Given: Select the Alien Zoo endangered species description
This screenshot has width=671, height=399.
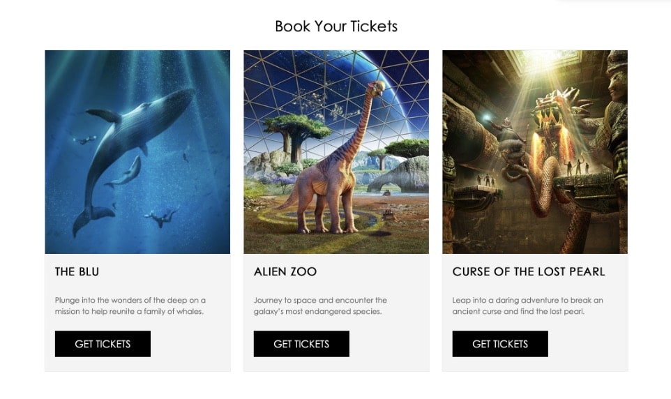Looking at the screenshot, I should (320, 306).
